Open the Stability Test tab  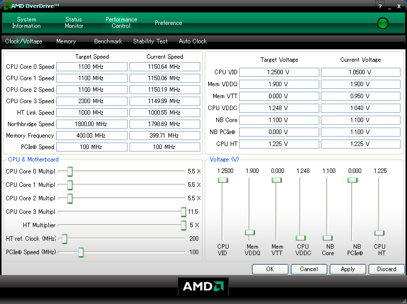tap(150, 41)
